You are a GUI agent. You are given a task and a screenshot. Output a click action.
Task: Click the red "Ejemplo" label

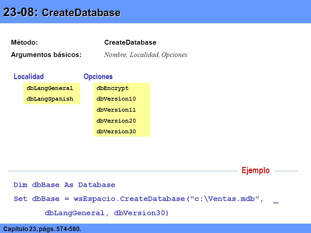(256, 171)
